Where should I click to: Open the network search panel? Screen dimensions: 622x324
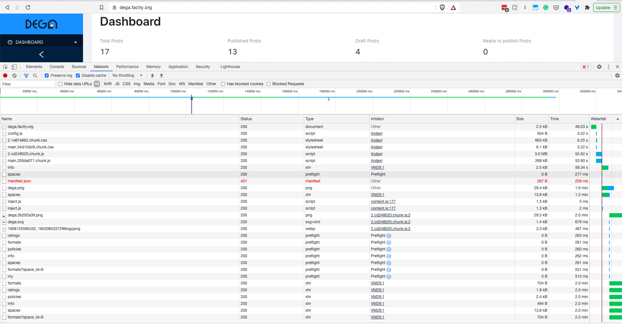click(35, 75)
